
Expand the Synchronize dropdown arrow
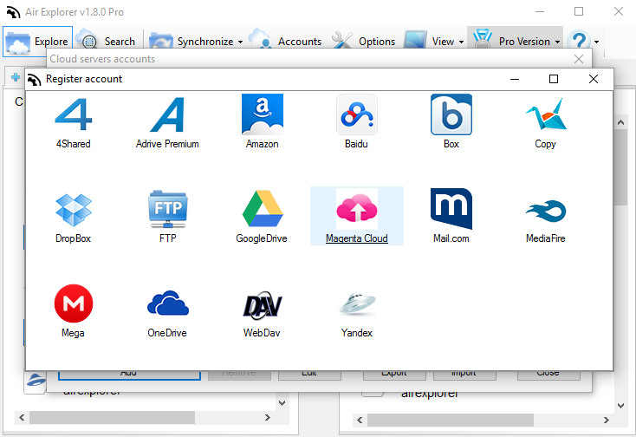pos(240,42)
